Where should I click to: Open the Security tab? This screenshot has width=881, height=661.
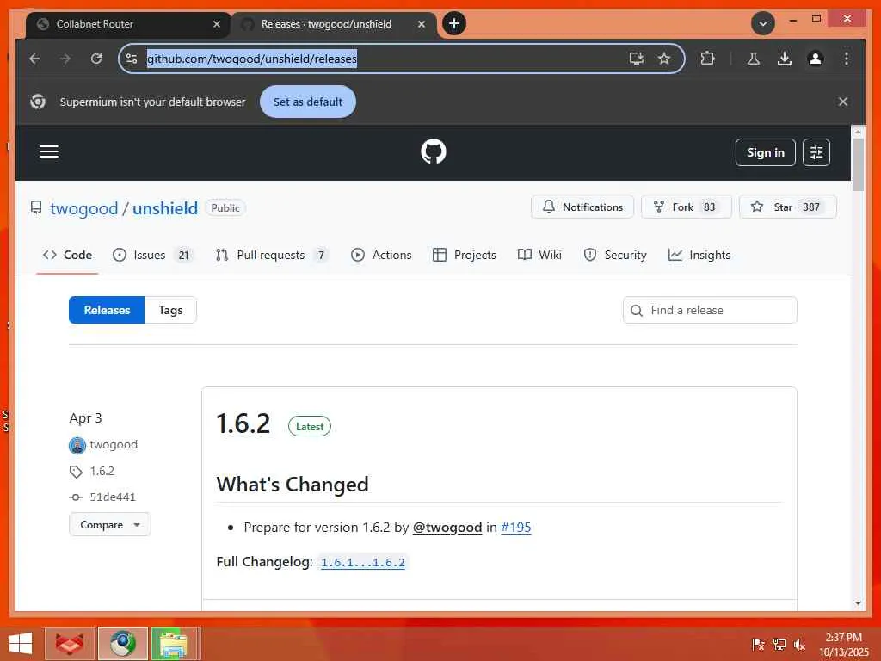click(x=615, y=255)
